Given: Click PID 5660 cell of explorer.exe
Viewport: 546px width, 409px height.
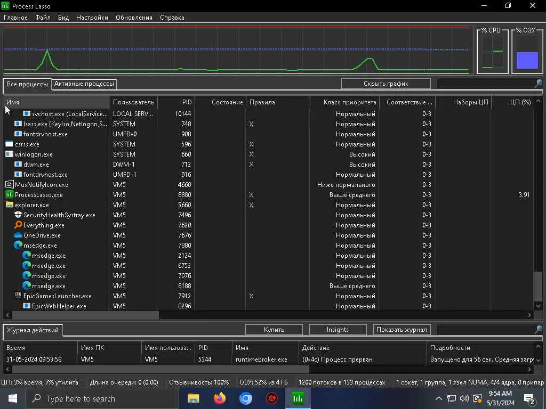Looking at the screenshot, I should pos(184,205).
